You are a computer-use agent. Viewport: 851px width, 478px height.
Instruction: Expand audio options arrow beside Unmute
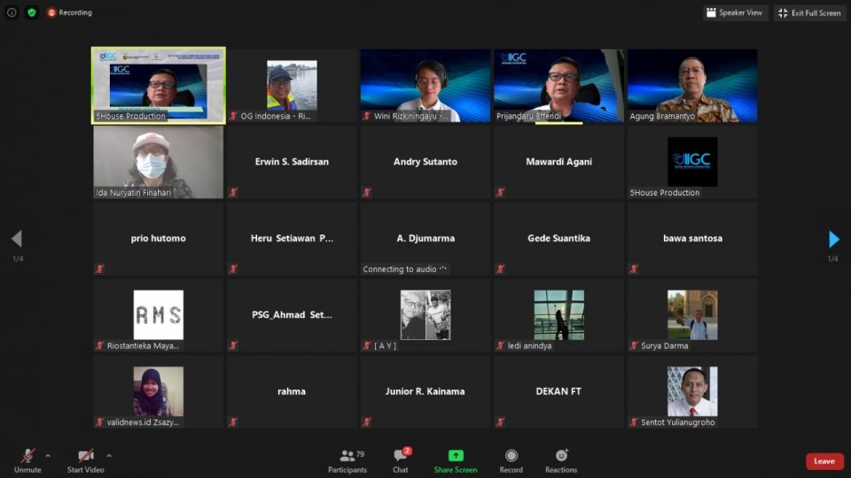48,456
